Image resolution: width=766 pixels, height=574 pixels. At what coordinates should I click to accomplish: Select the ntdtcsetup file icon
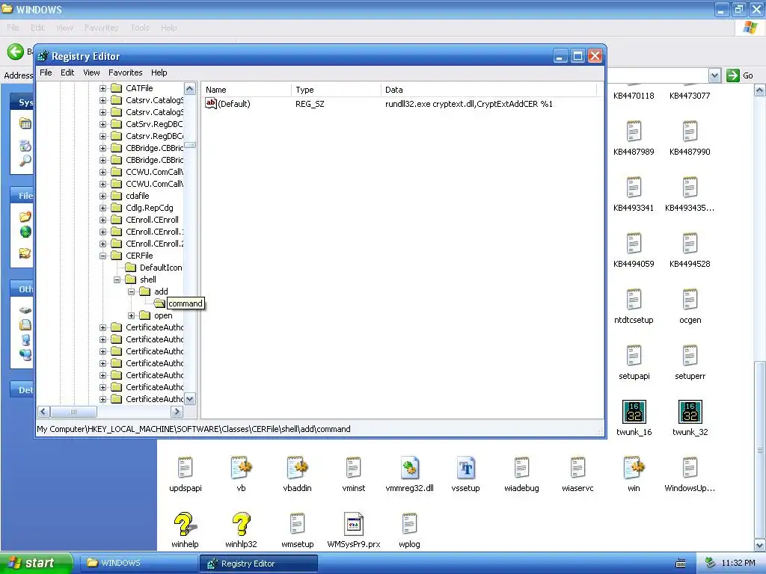634,300
